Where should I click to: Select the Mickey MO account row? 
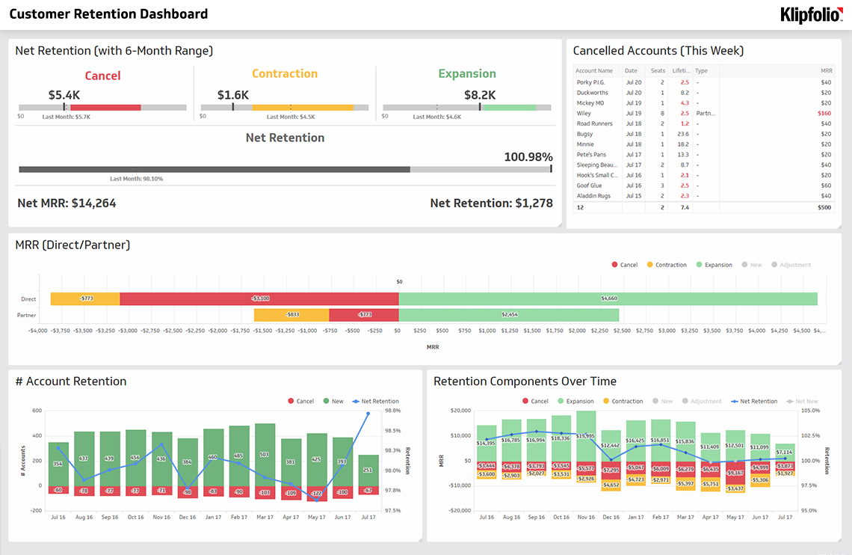704,103
